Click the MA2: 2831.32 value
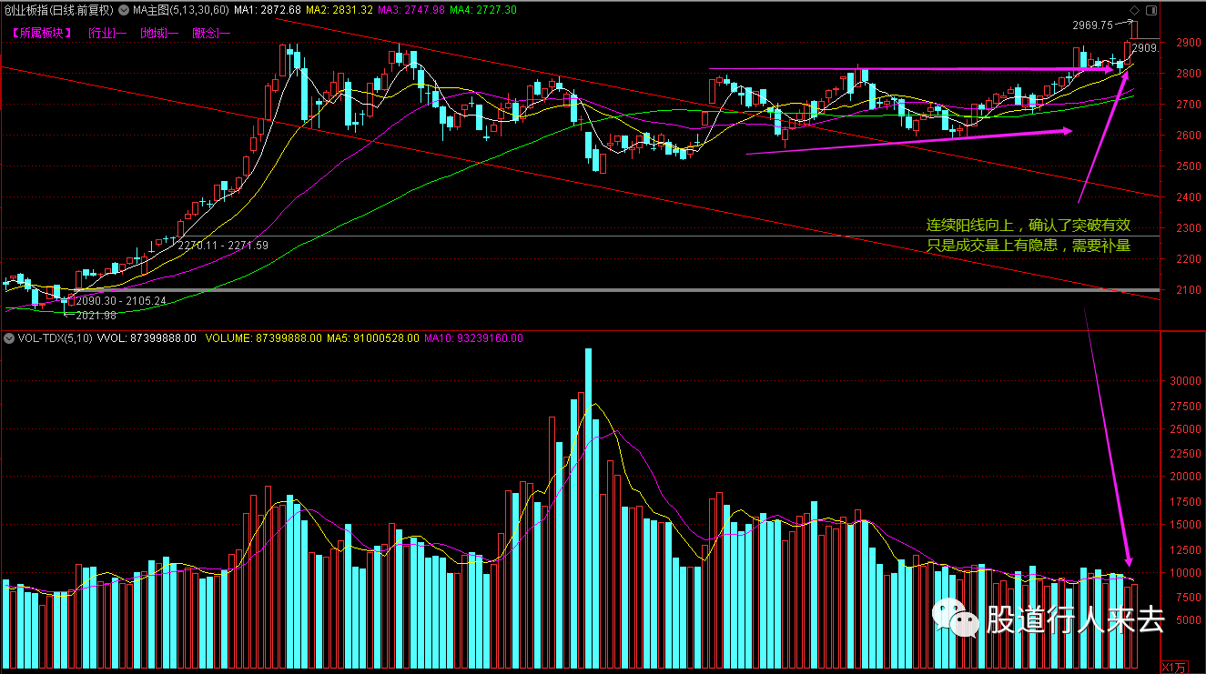1206x674 pixels. pyautogui.click(x=340, y=10)
